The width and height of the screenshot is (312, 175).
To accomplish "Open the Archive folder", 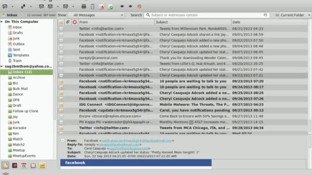I will [19, 78].
